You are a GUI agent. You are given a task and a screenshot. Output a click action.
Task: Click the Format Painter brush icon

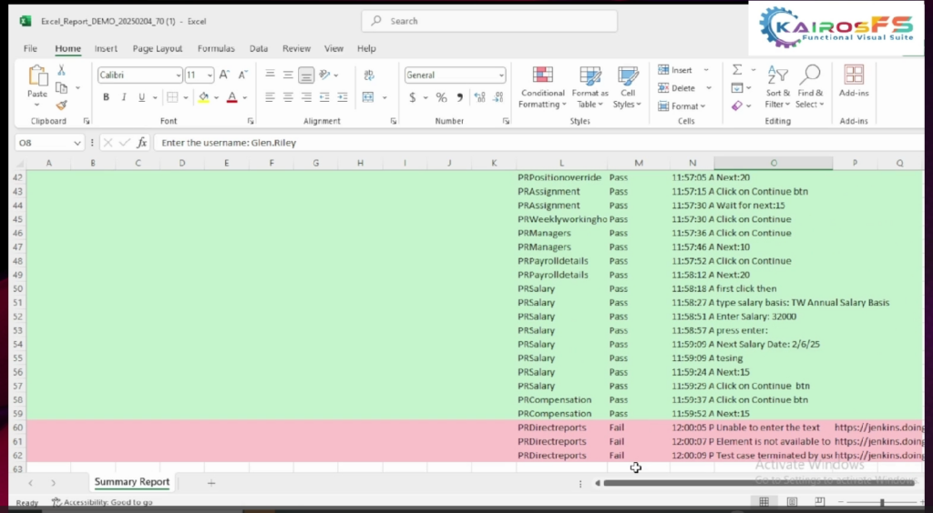coord(61,106)
